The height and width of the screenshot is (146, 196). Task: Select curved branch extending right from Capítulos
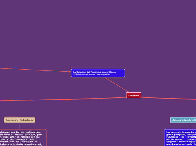pos(169,98)
